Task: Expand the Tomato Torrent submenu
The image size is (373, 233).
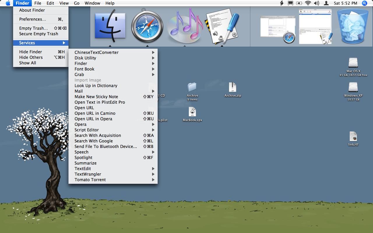Action: point(113,180)
